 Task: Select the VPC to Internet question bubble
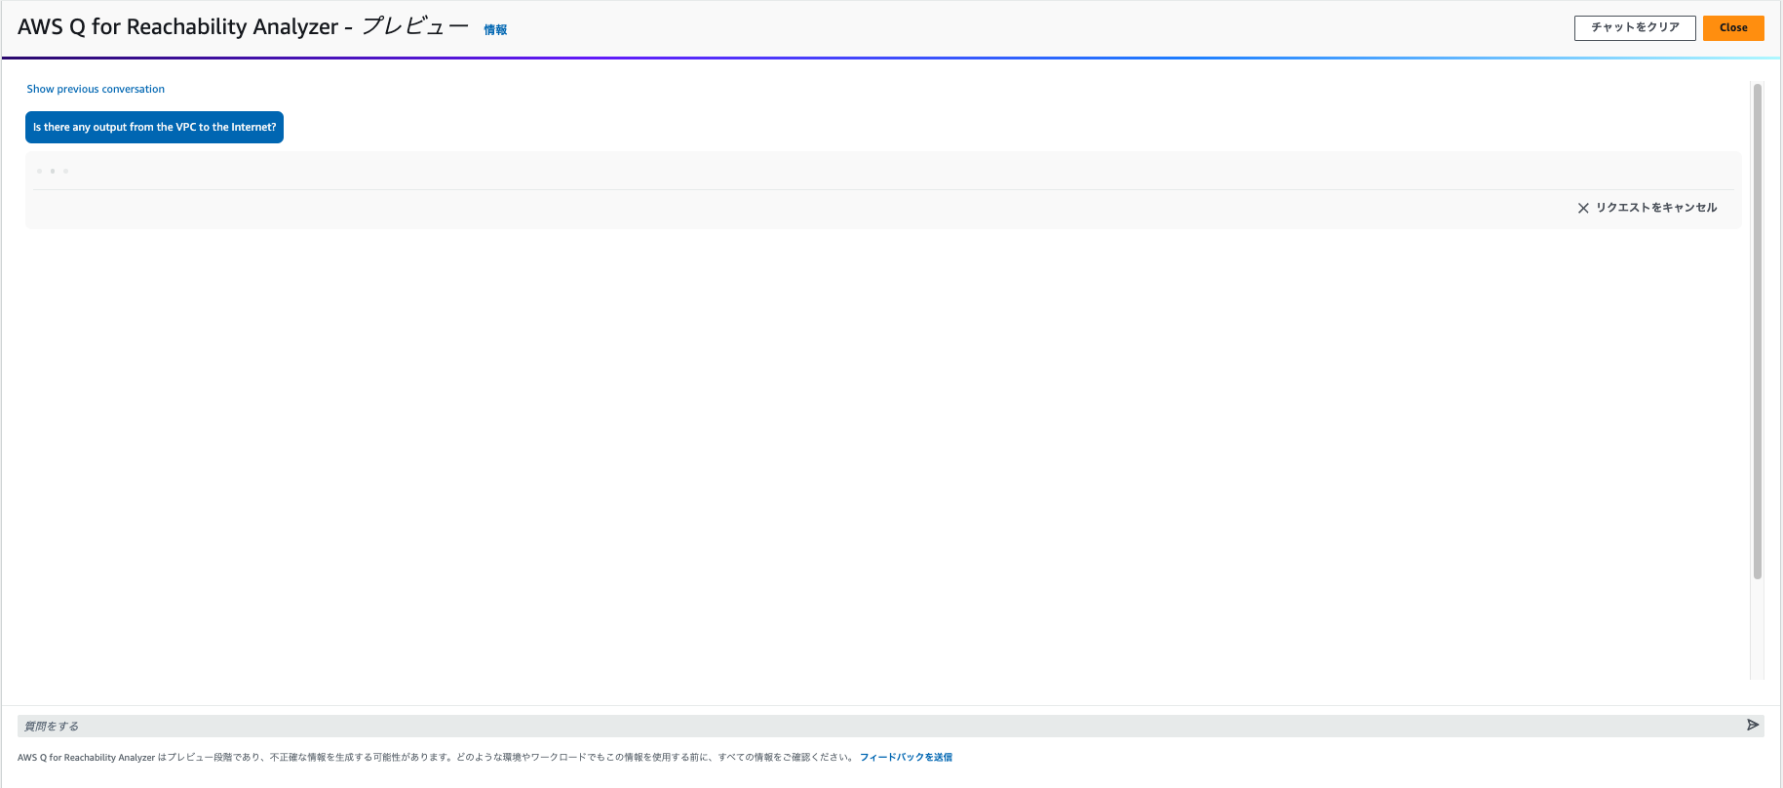coord(154,127)
